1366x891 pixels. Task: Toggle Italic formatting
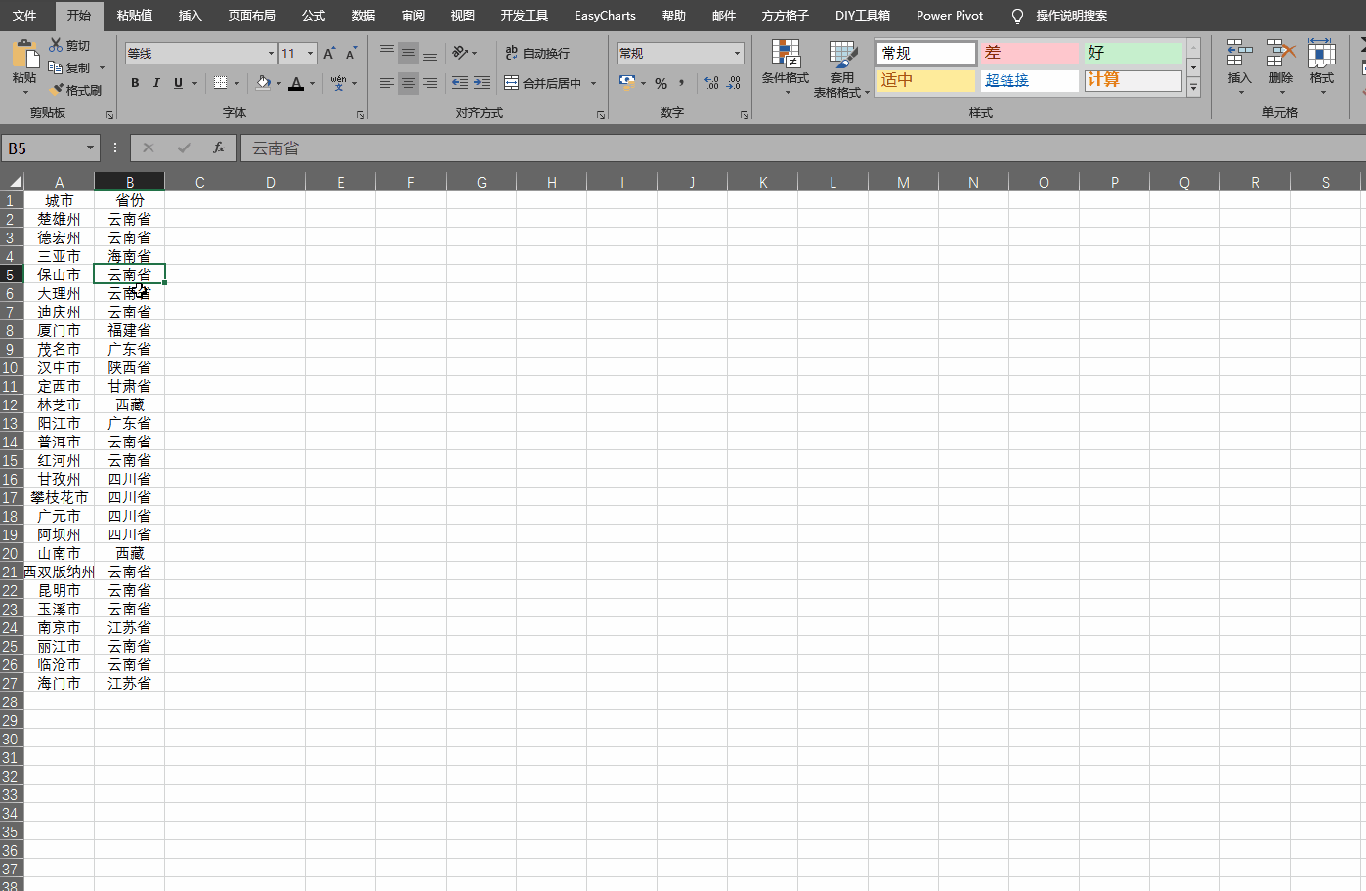[x=156, y=83]
